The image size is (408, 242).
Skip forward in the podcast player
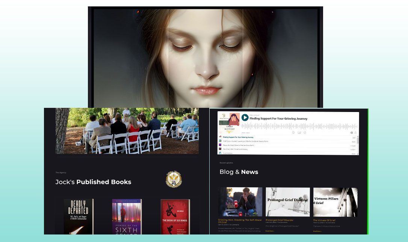tap(305, 133)
